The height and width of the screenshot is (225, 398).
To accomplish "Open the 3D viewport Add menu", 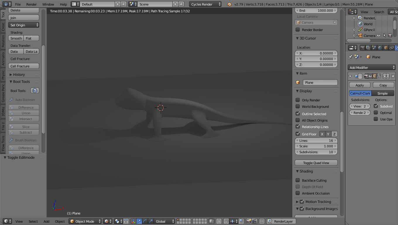I will click(47, 221).
